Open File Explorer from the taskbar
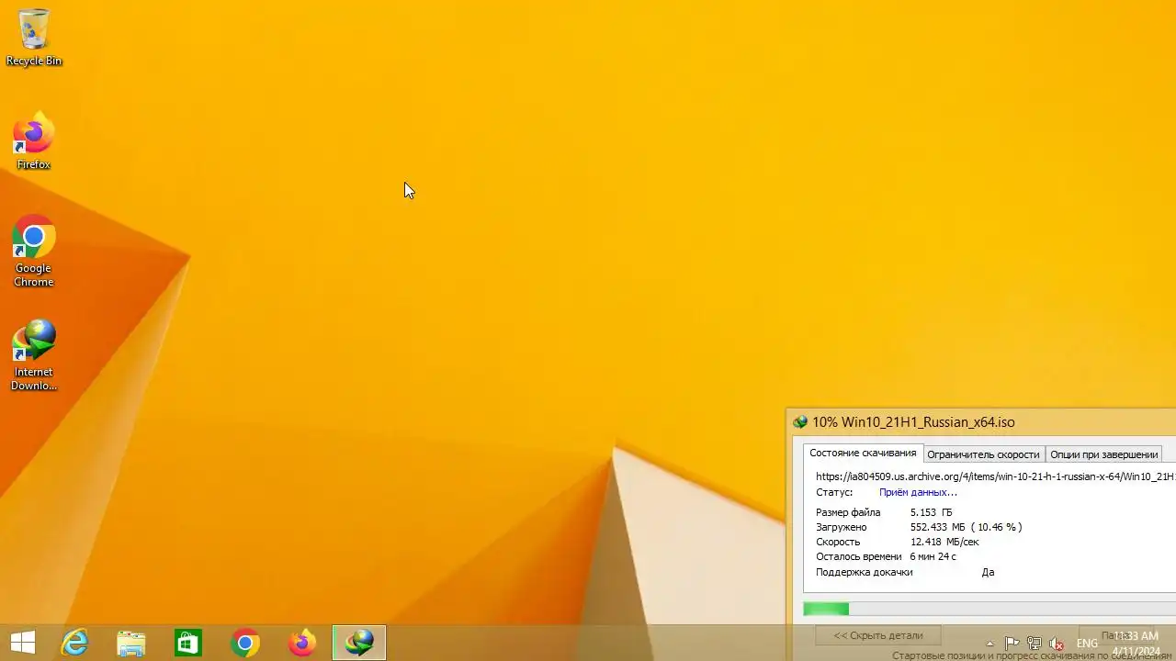This screenshot has height=661, width=1176. [x=131, y=643]
